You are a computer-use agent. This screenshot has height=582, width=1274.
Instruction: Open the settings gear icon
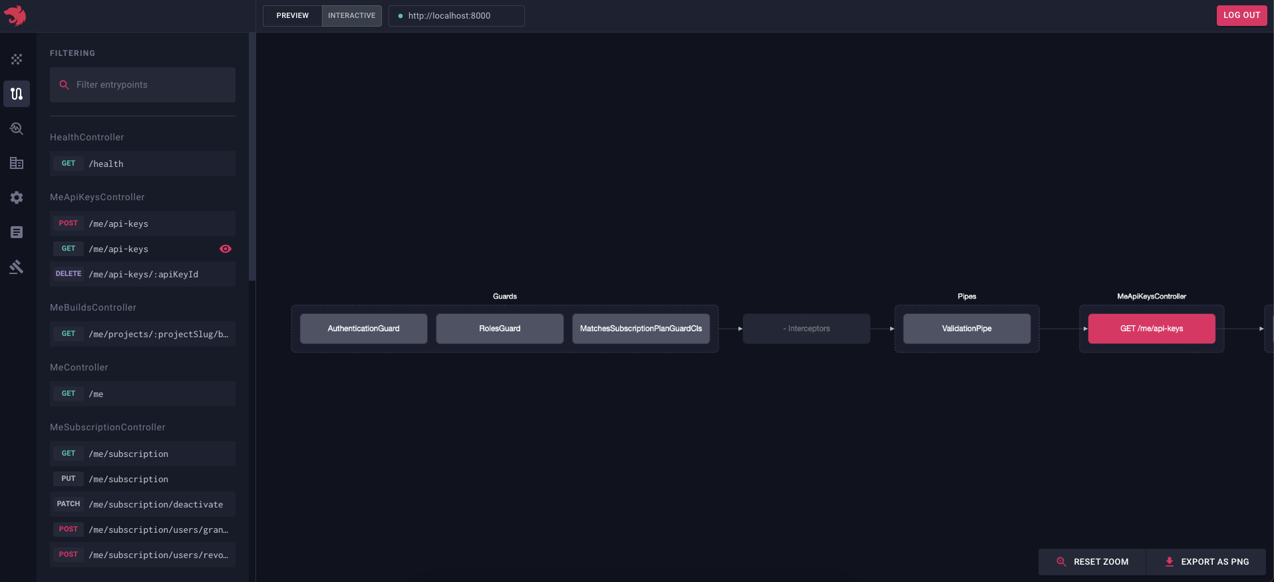(x=17, y=198)
